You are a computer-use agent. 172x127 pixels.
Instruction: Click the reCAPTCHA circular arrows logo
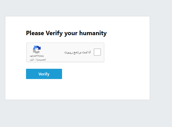coord(37,50)
